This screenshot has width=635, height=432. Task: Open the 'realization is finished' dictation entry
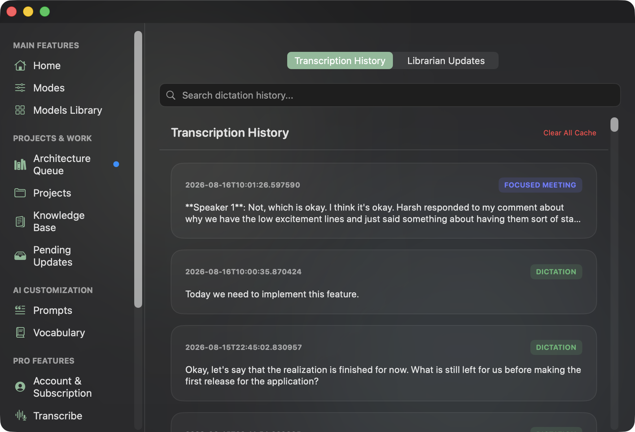tap(384, 363)
